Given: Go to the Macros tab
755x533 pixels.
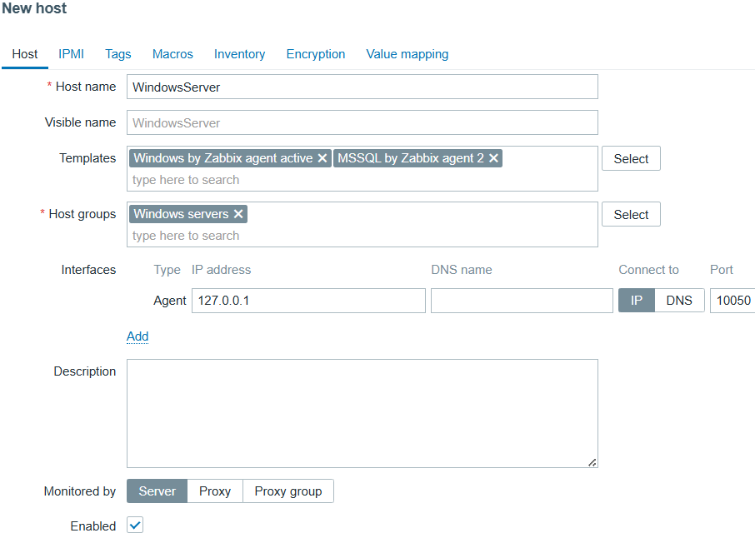Looking at the screenshot, I should pos(172,54).
